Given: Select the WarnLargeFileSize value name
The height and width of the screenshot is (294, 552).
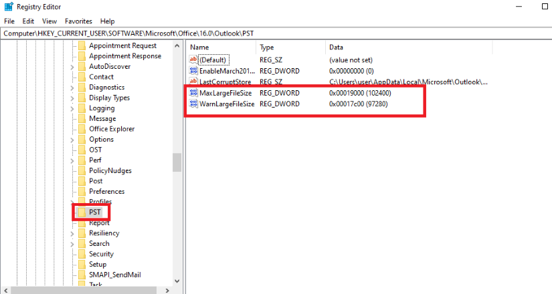Looking at the screenshot, I should tap(227, 104).
